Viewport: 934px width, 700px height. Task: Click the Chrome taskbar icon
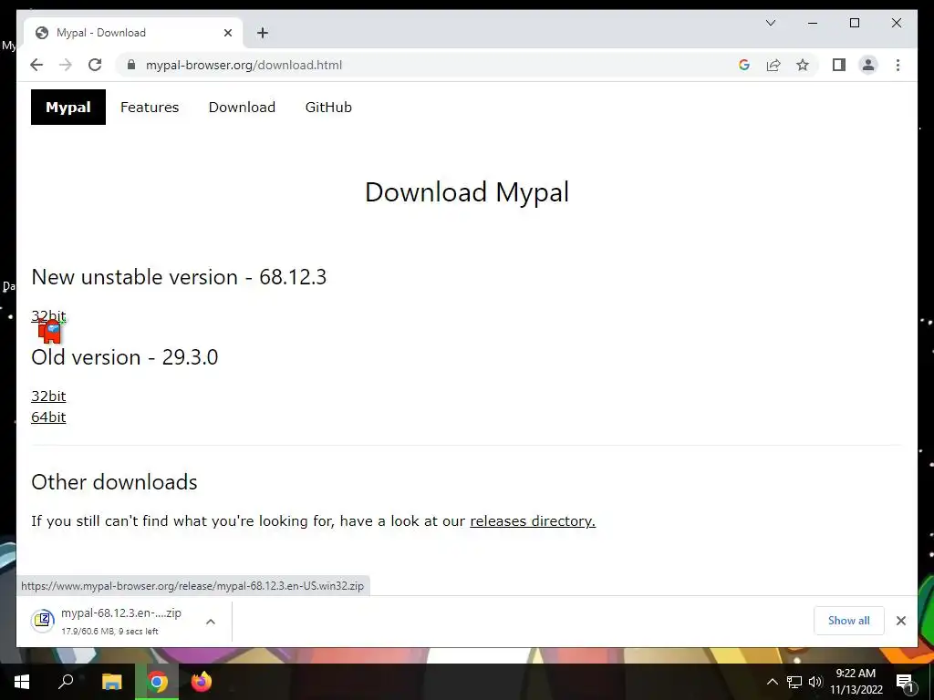(x=157, y=682)
